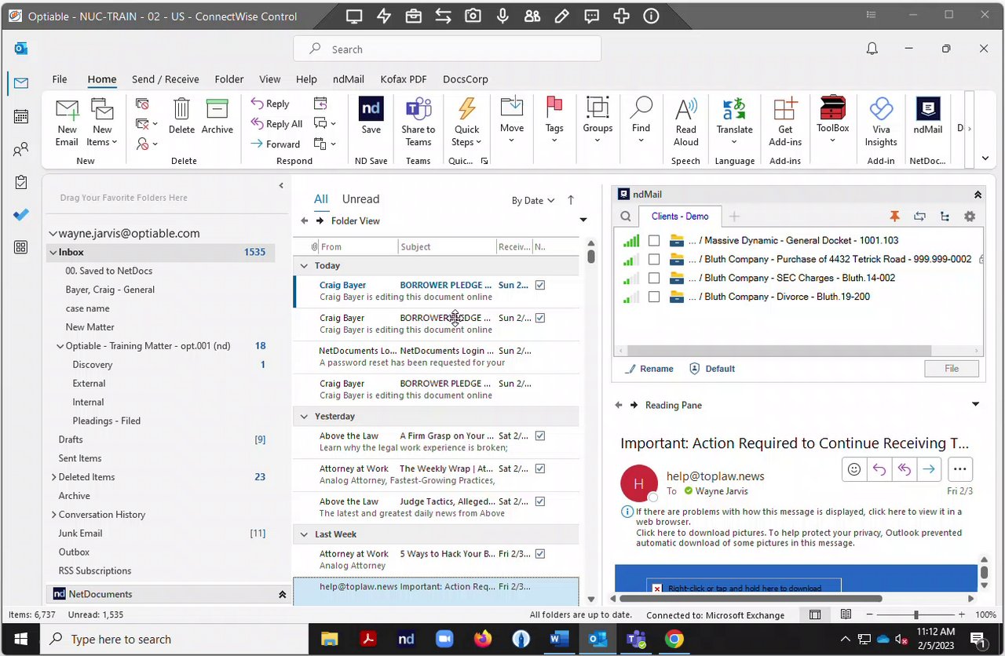Expand the Deleted Items folder
Image resolution: width=1005 pixels, height=656 pixels.
click(53, 477)
